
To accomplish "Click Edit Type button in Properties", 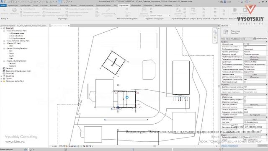I will (260, 39).
